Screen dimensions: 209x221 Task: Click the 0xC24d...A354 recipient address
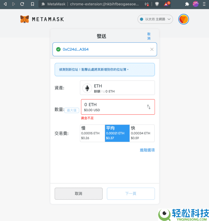[x=76, y=49]
